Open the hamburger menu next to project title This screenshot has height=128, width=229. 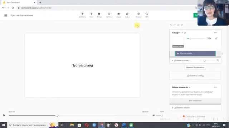pyautogui.click(x=6, y=15)
